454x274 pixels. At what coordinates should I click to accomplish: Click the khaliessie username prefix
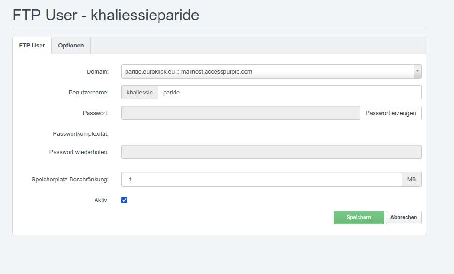(140, 92)
